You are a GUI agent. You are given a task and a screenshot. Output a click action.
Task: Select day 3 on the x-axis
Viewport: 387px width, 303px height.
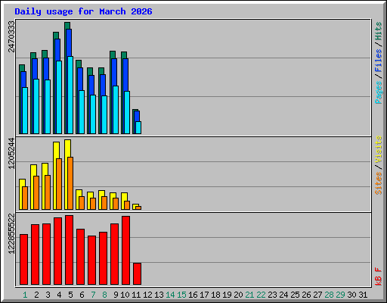48,295
